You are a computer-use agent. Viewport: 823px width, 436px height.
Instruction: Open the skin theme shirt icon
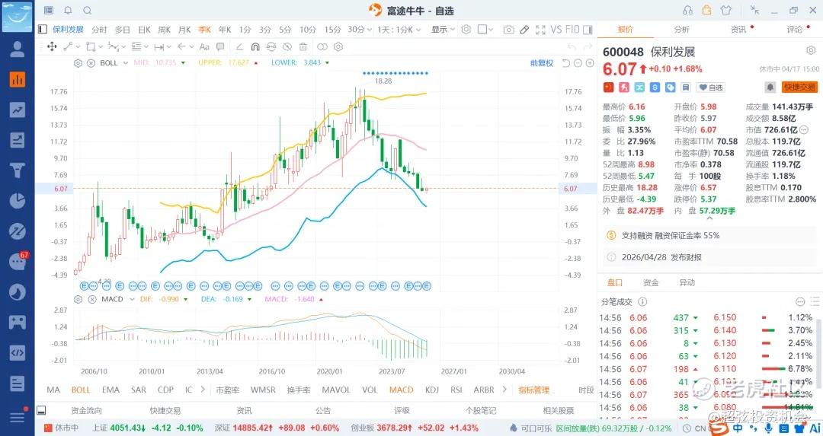725,10
